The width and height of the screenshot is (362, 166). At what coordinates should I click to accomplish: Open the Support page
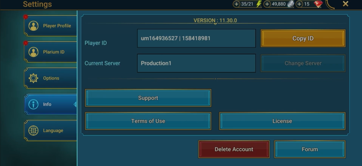148,98
